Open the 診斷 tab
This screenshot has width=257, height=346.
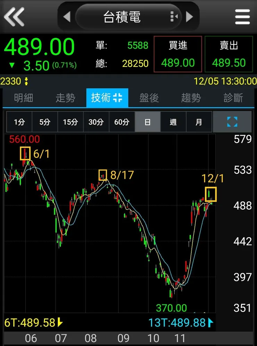[x=233, y=98]
